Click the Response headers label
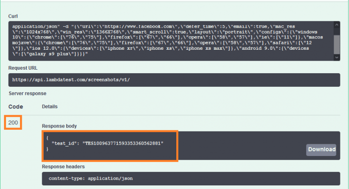 tap(63, 166)
